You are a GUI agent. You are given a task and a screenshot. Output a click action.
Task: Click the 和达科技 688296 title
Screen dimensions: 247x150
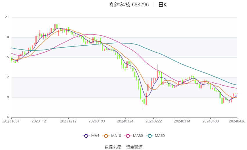tap(129, 5)
